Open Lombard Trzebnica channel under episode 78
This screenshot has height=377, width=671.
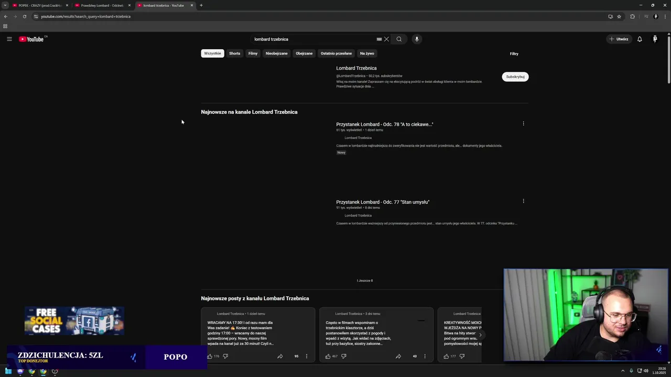[x=358, y=138]
